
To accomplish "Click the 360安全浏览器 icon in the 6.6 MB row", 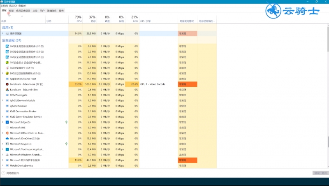I will [7, 46].
